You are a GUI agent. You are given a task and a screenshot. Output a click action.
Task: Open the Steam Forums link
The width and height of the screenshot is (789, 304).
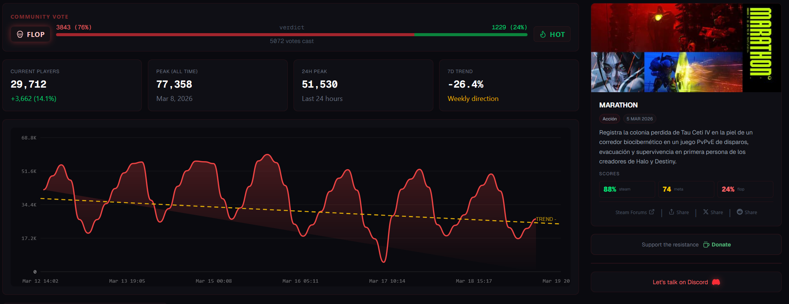pos(635,212)
